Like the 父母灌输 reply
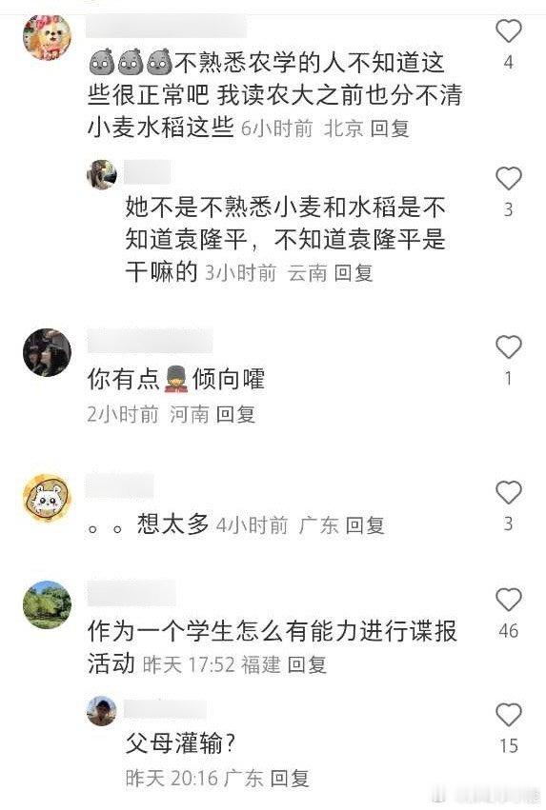Screen dimensions: 546x810 click(x=509, y=715)
